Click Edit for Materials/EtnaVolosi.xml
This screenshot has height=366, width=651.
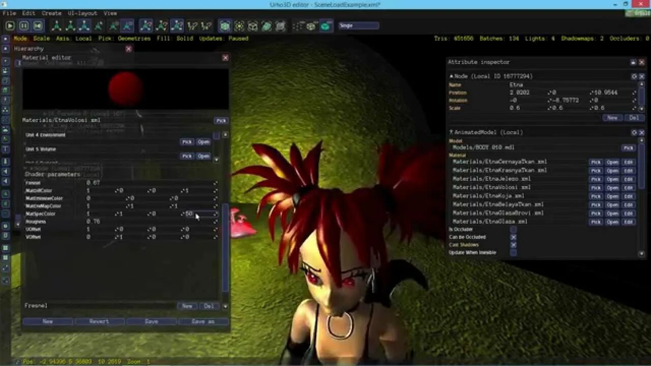(x=629, y=188)
